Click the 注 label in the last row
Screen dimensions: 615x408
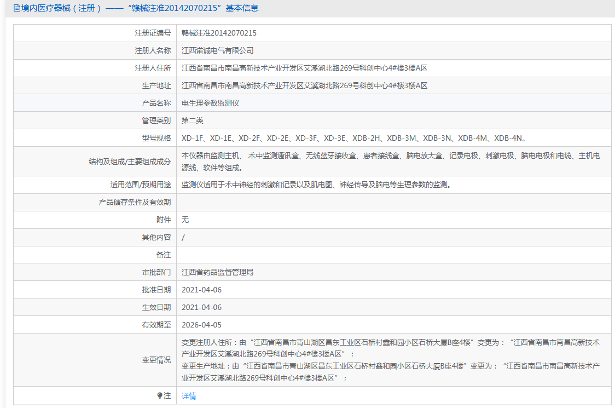167,396
